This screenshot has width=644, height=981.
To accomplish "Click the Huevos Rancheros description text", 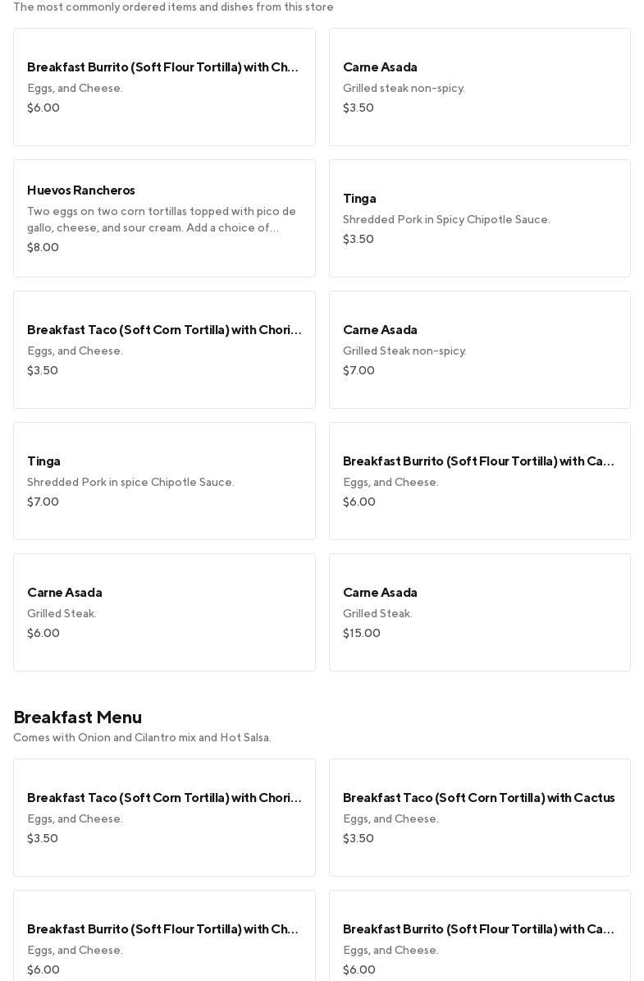I will [x=162, y=220].
